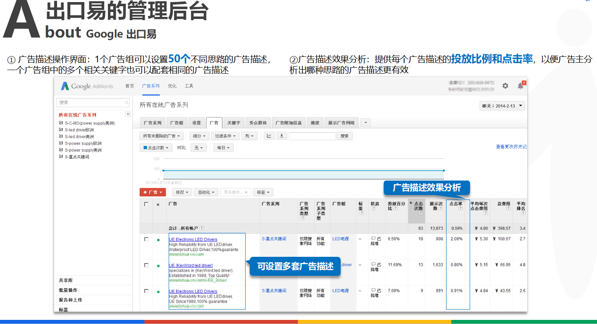597x324 pixels.
Task: Click the magnifier icon in sidebar search
Action: coord(127,102)
